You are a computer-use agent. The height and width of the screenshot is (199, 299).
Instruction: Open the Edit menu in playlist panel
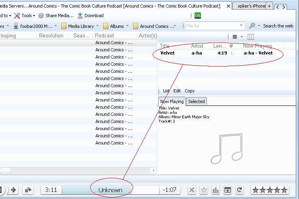tap(177, 91)
